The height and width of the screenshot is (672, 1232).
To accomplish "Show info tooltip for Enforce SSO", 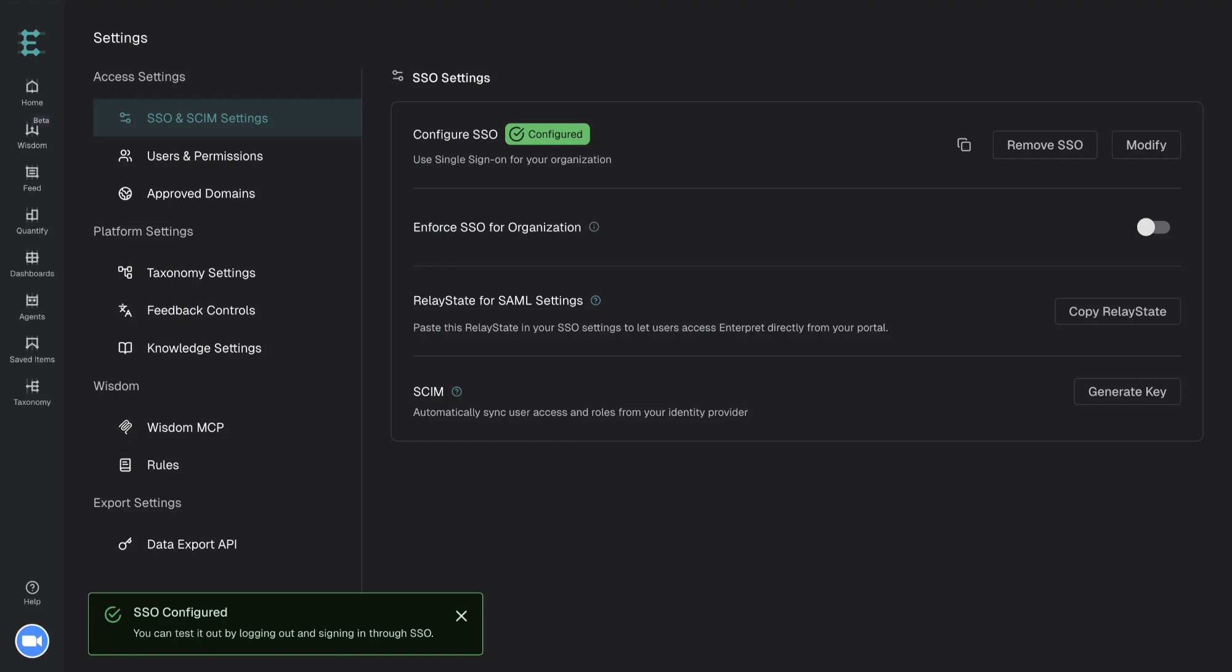I will pos(594,227).
